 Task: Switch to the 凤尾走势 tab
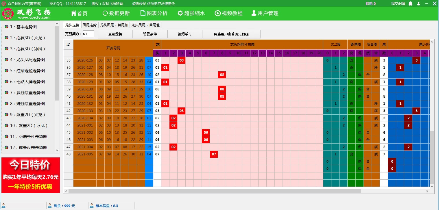point(90,25)
